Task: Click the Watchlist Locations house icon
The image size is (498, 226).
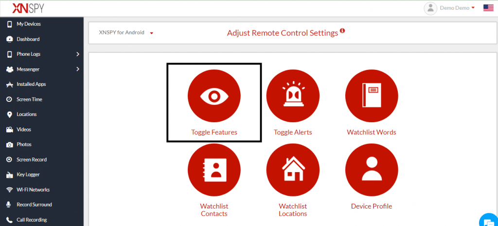Action: pyautogui.click(x=293, y=170)
